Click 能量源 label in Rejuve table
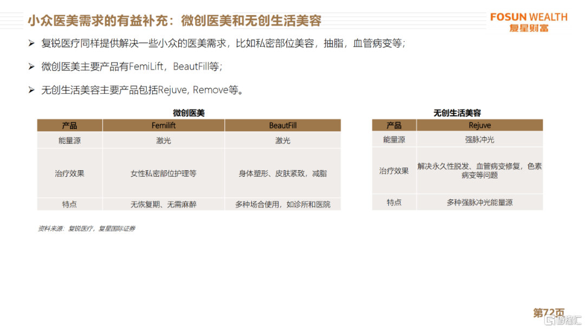This screenshot has height=329, width=585. click(394, 139)
